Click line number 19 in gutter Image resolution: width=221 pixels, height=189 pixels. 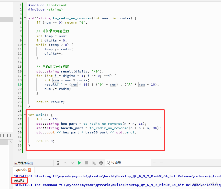pyautogui.click(x=20, y=85)
